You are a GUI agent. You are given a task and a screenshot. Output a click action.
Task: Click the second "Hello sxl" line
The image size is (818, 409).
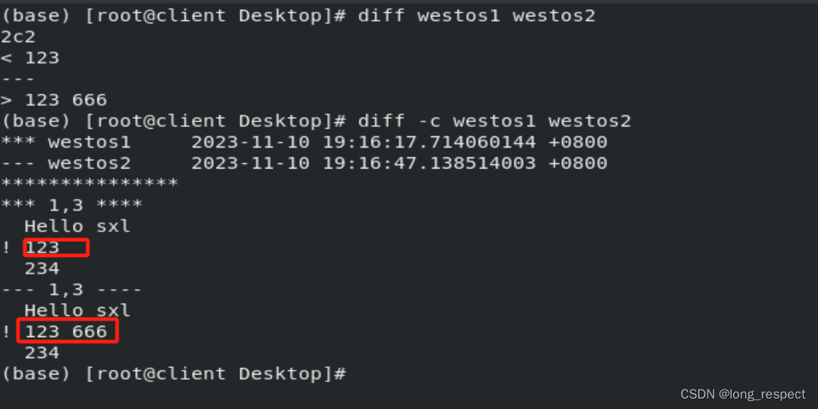click(x=77, y=310)
